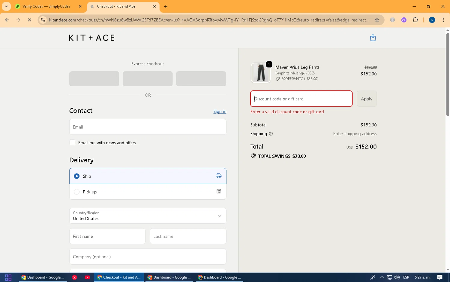The height and width of the screenshot is (282, 450).
Task: Stop page loading in browser toolbar
Action: click(x=29, y=20)
